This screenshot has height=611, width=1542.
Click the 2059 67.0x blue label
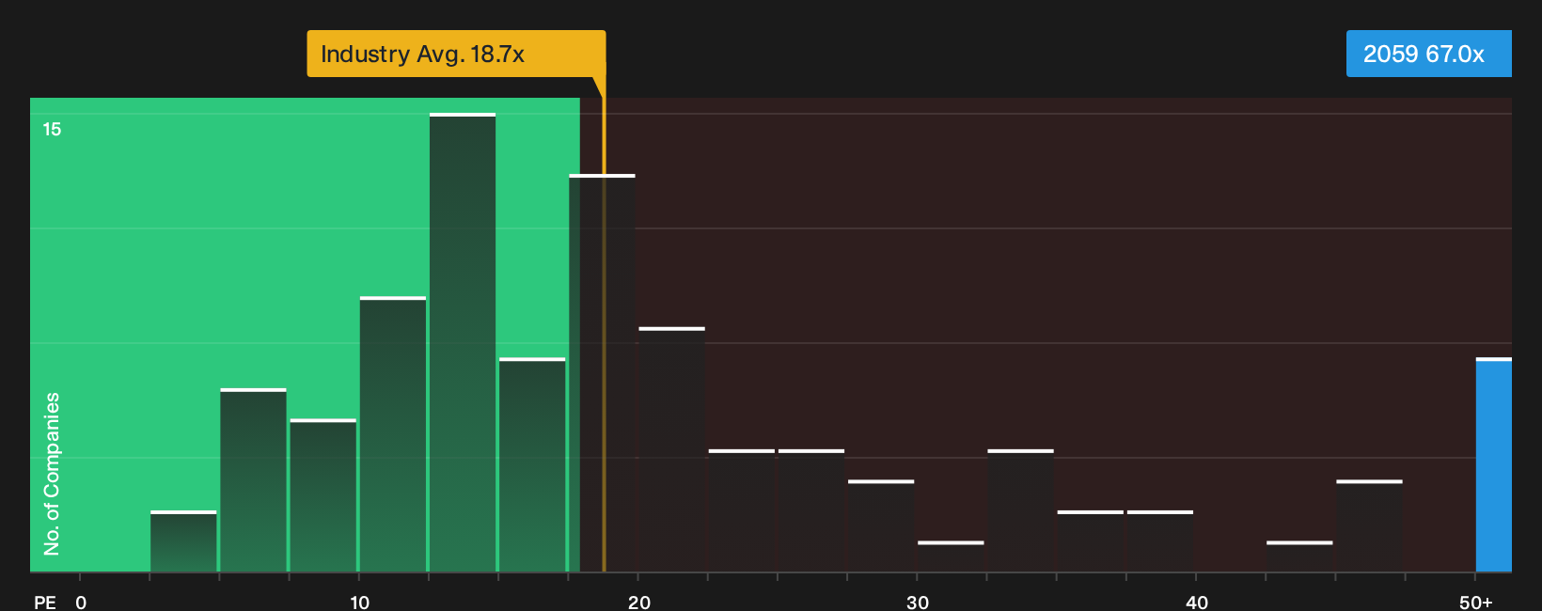(x=1428, y=54)
